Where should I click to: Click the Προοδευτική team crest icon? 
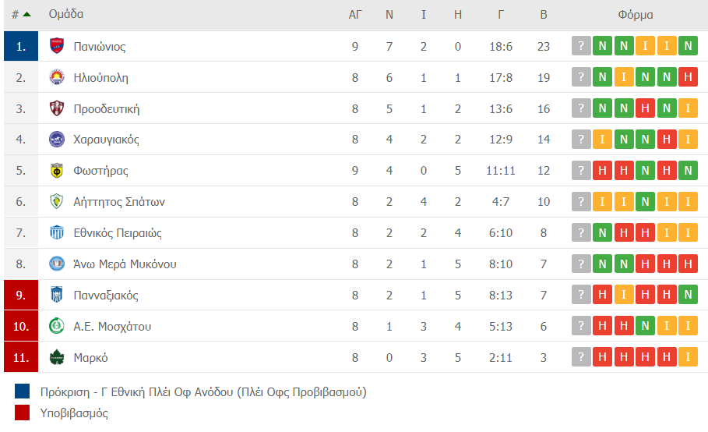56,108
